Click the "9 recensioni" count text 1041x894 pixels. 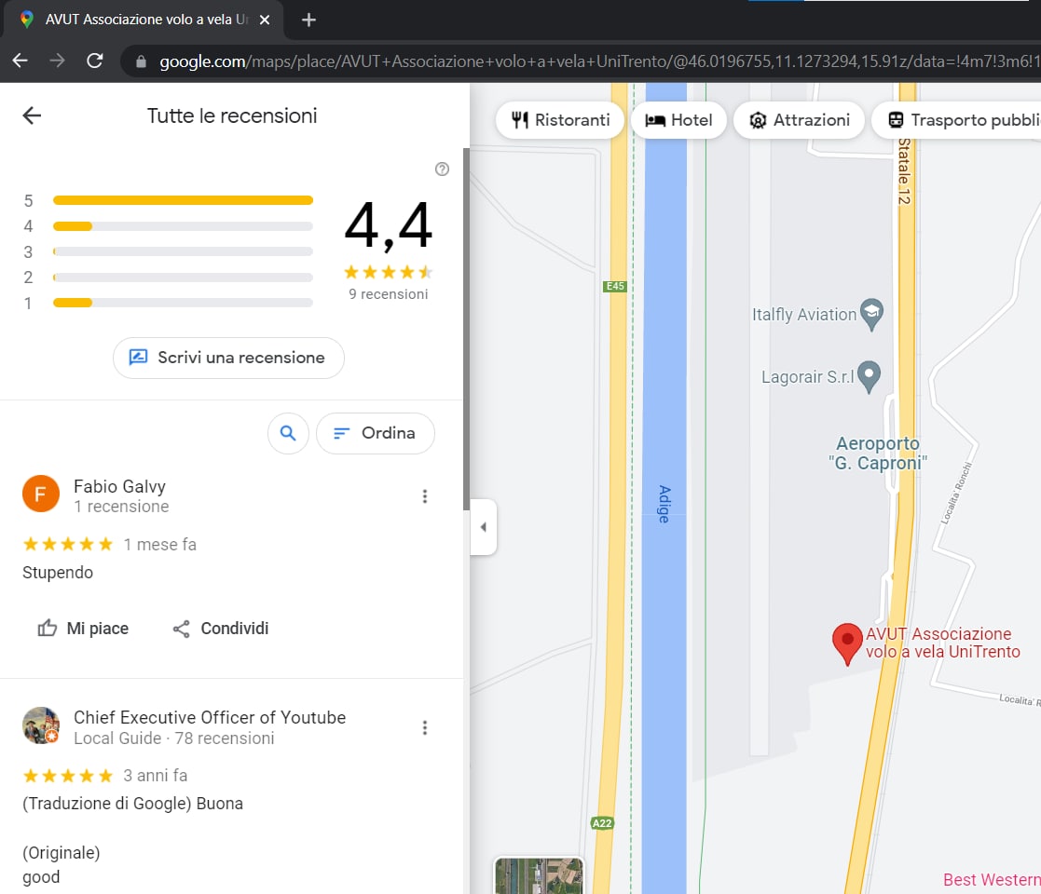point(389,293)
